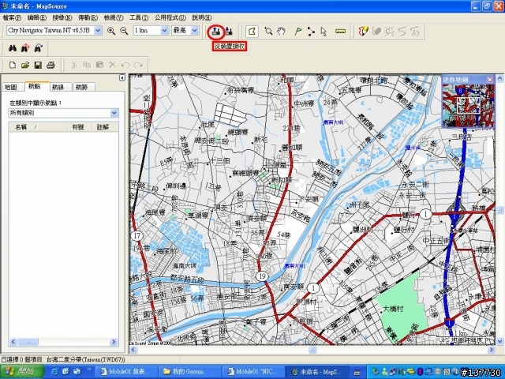Click the waypoint list scrollbar left arrow
Viewport: 505px width, 379px height.
tap(13, 342)
